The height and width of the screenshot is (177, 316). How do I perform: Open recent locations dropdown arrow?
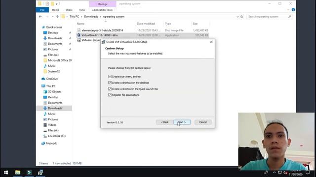point(53,17)
